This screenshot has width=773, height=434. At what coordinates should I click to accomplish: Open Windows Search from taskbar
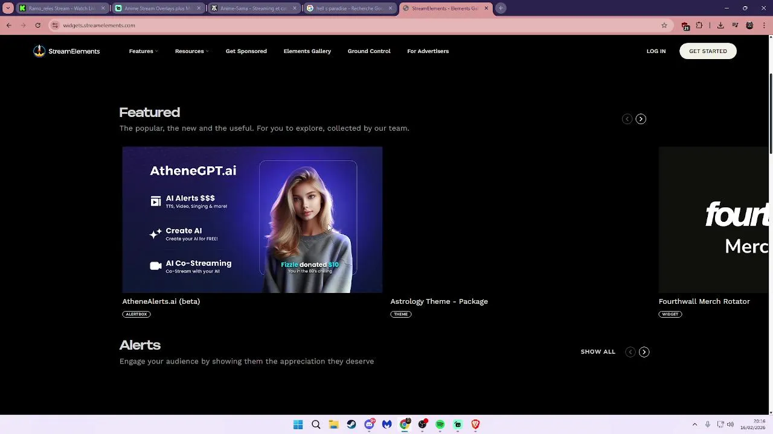coord(316,425)
